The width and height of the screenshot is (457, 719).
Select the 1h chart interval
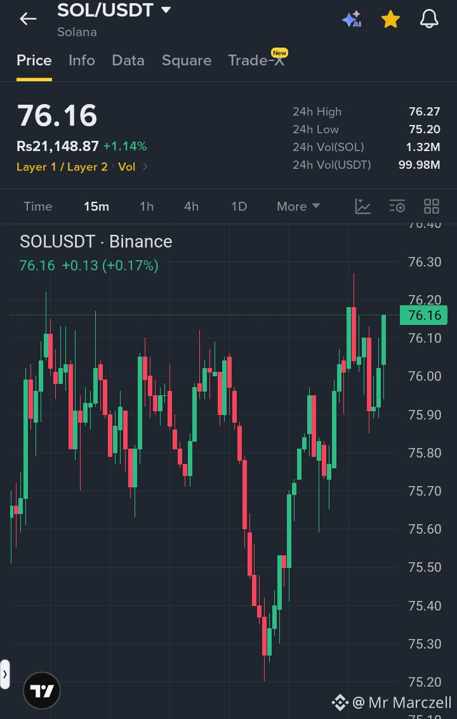tap(147, 206)
